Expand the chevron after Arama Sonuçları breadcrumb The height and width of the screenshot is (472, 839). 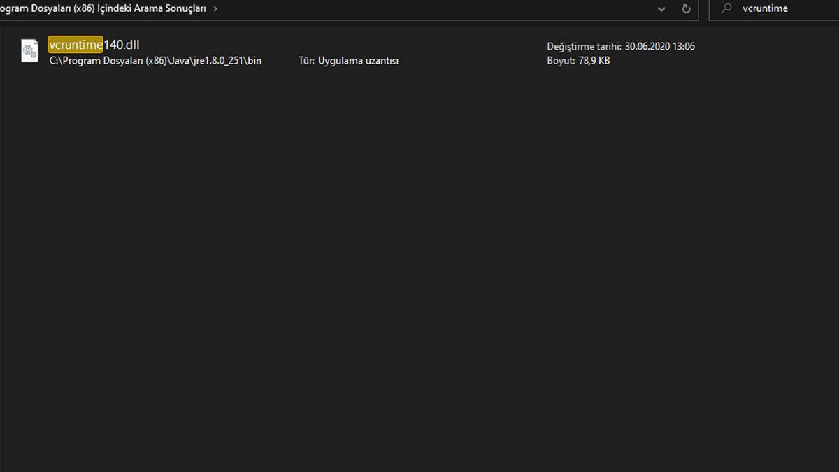[x=215, y=9]
